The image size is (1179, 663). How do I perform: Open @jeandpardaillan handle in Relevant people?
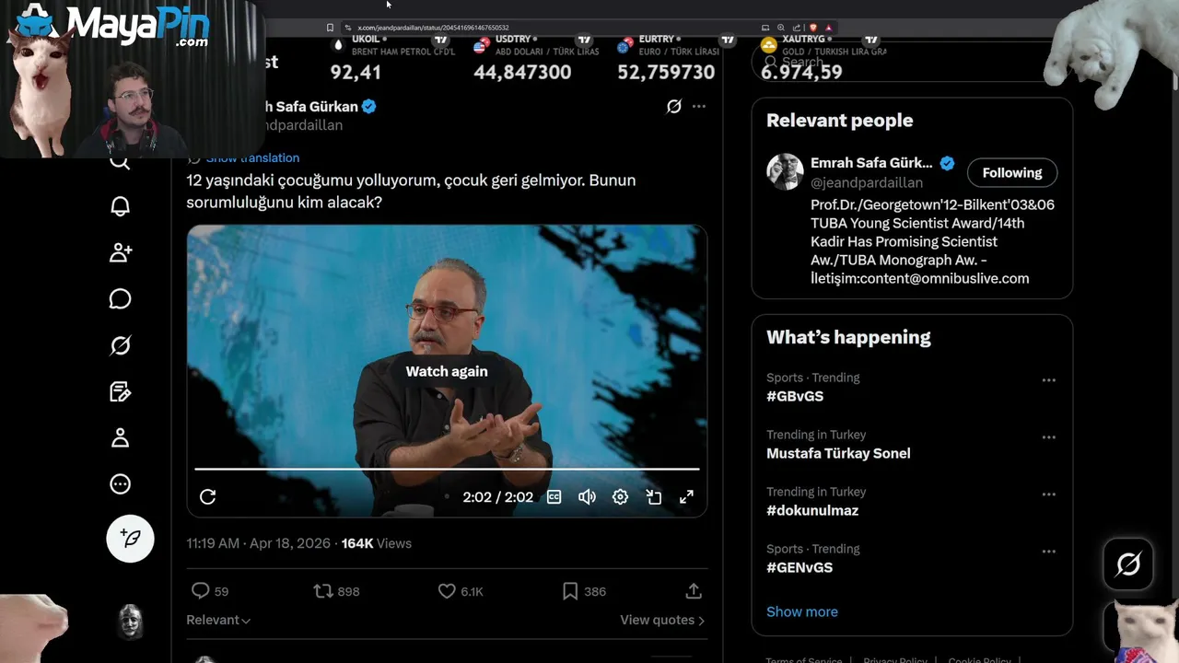pos(867,182)
